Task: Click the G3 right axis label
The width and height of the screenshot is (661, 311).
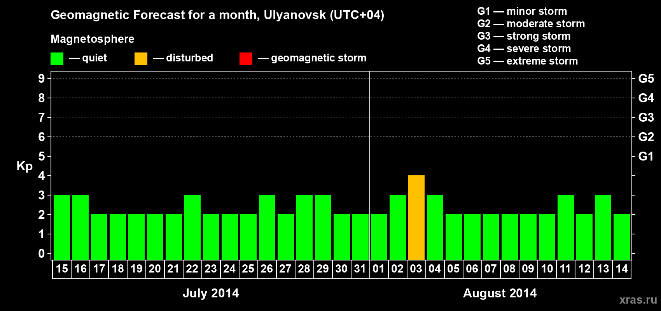Action: tap(646, 117)
